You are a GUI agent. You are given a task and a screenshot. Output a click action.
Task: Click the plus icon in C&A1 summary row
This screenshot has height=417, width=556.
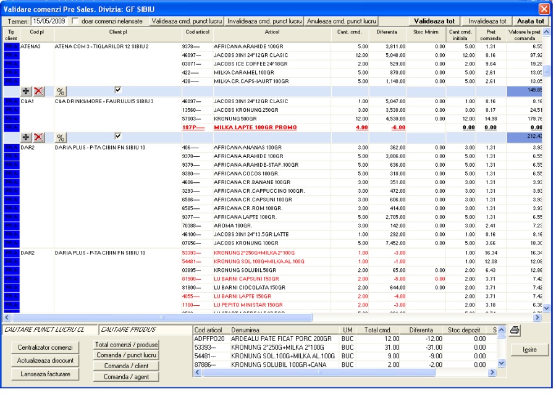coord(26,137)
